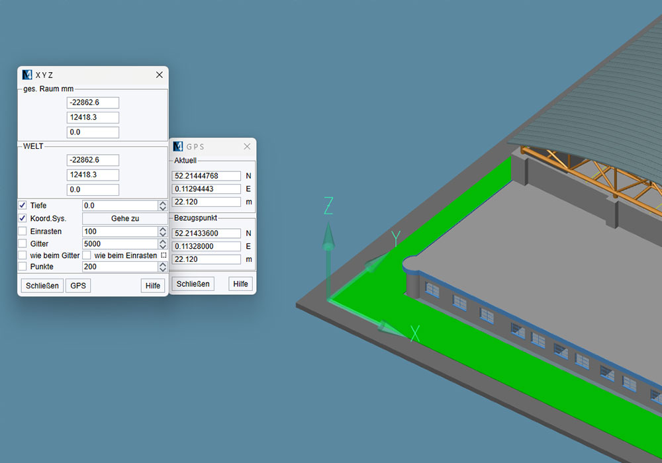
Task: Click the Gitter value spinner arrows
Action: [x=163, y=243]
